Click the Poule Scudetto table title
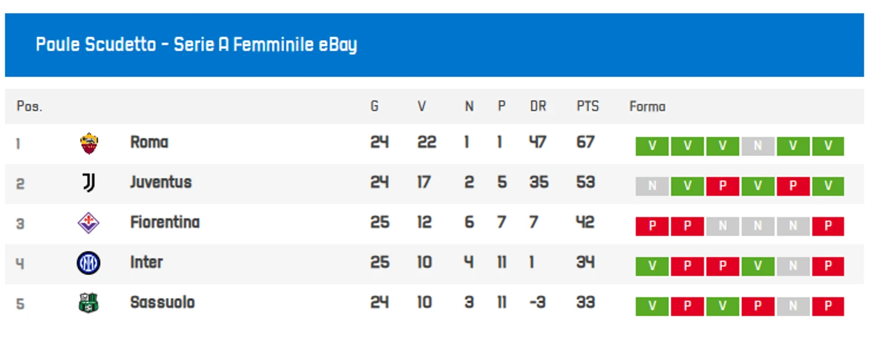This screenshot has height=339, width=872. pyautogui.click(x=196, y=45)
